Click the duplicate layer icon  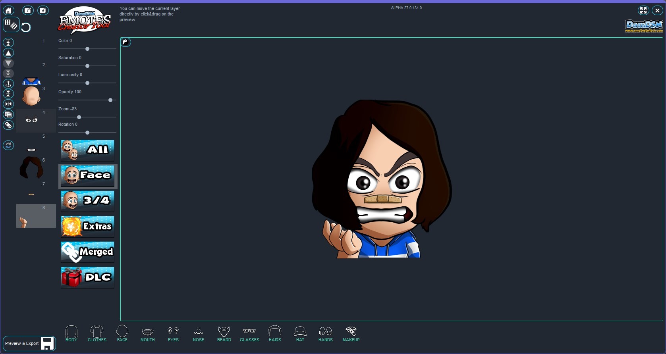click(8, 115)
